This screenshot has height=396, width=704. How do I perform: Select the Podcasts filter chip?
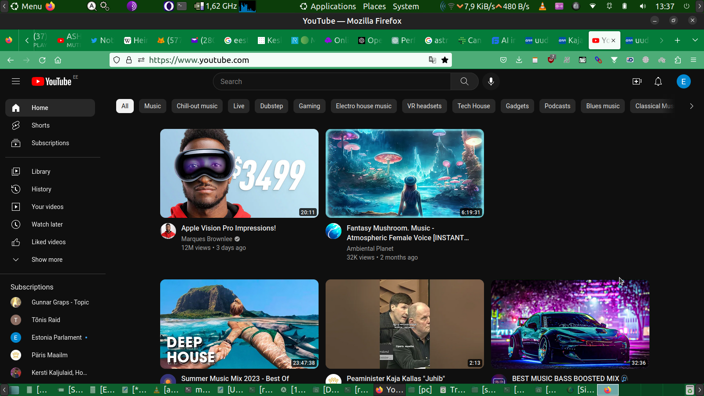tap(557, 106)
